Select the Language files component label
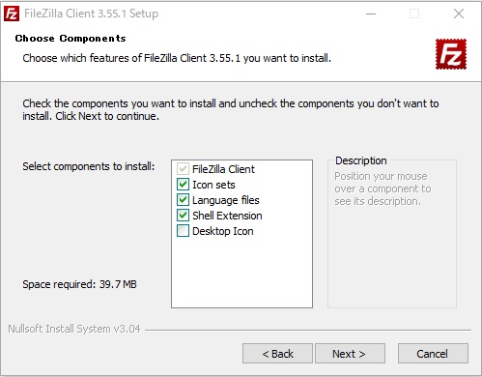Image resolution: width=482 pixels, height=377 pixels. pyautogui.click(x=226, y=200)
